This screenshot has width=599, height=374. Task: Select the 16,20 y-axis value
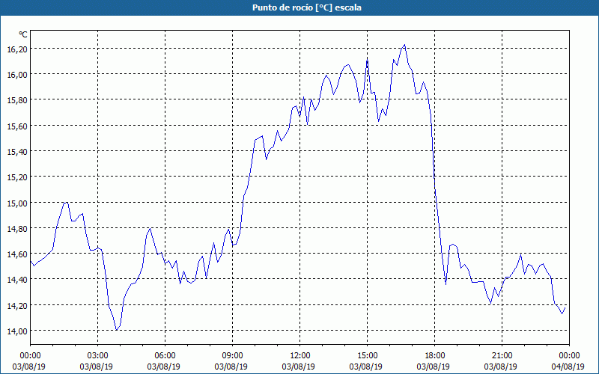click(x=17, y=49)
